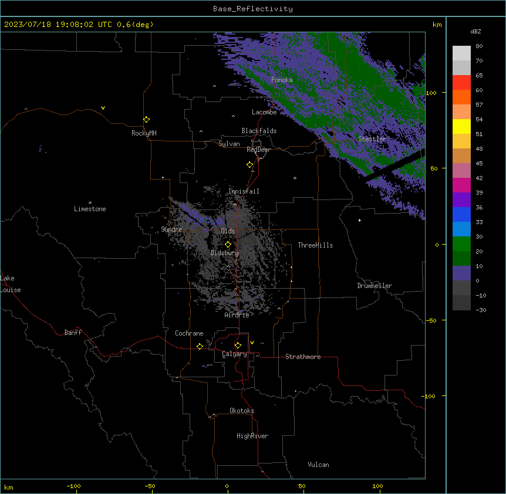The height and width of the screenshot is (494, 506).
Task: Click the Sylvan label
Action: click(x=229, y=144)
